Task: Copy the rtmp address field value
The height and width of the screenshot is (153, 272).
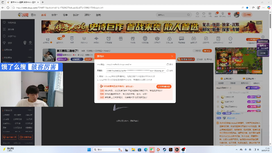Action: [170, 64]
